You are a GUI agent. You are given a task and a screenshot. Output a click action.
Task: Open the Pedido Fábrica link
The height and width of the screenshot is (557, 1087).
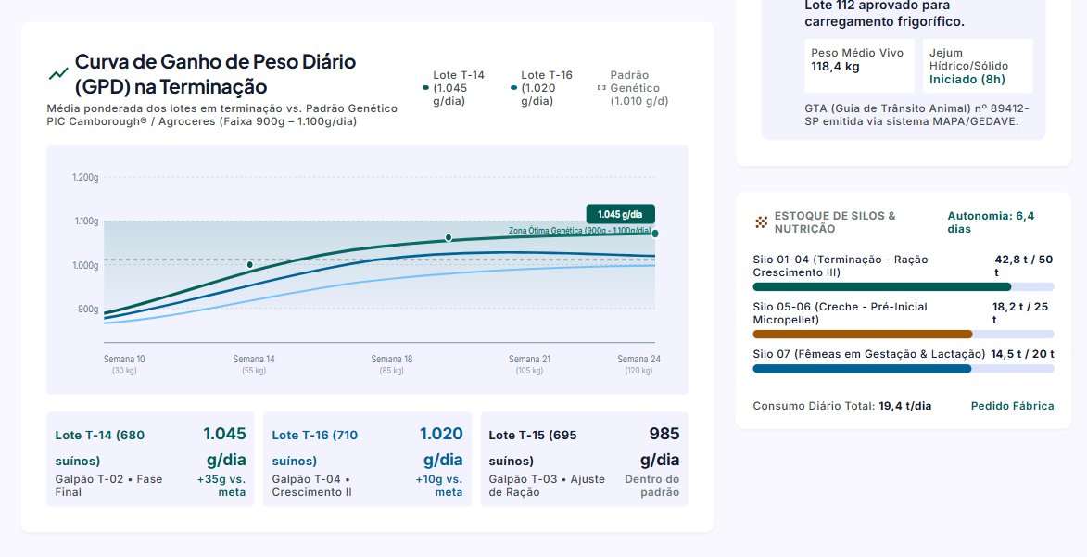click(1012, 406)
